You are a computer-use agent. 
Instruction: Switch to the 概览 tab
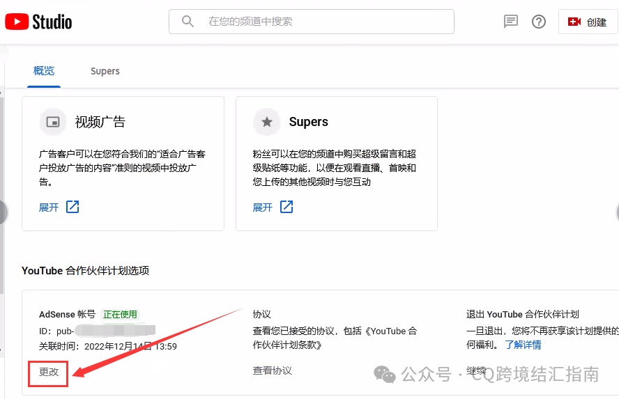[x=44, y=71]
